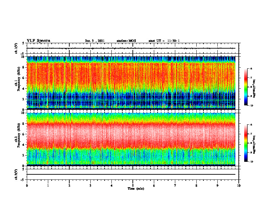Click the ch.1 colorbar log(PSD) unit label
The image size is (269, 208).
coord(254,88)
